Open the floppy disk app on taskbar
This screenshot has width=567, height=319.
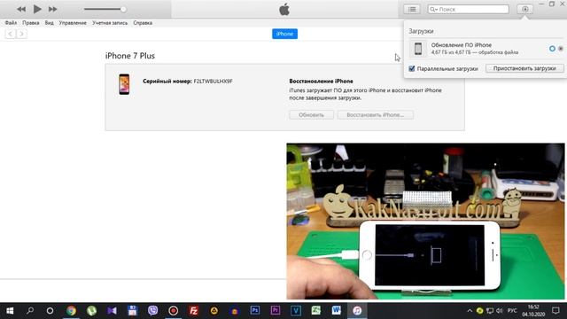pyautogui.click(x=132, y=311)
